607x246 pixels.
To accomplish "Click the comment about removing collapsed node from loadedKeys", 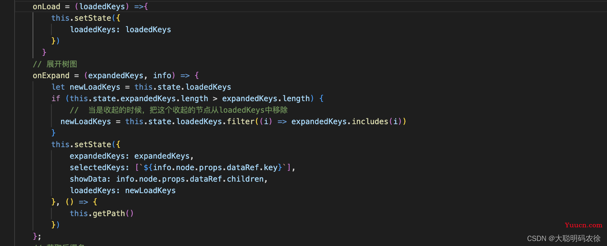I will (x=179, y=110).
